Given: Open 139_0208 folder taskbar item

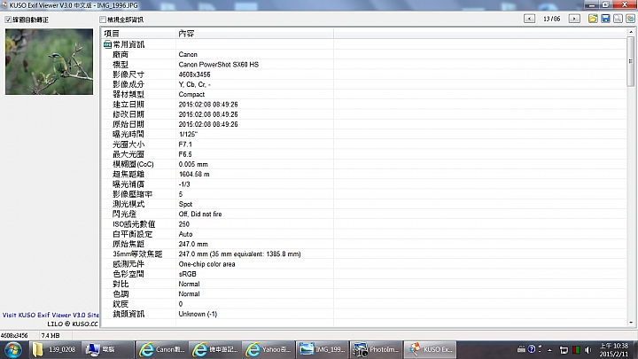Looking at the screenshot, I should pyautogui.click(x=54, y=349).
